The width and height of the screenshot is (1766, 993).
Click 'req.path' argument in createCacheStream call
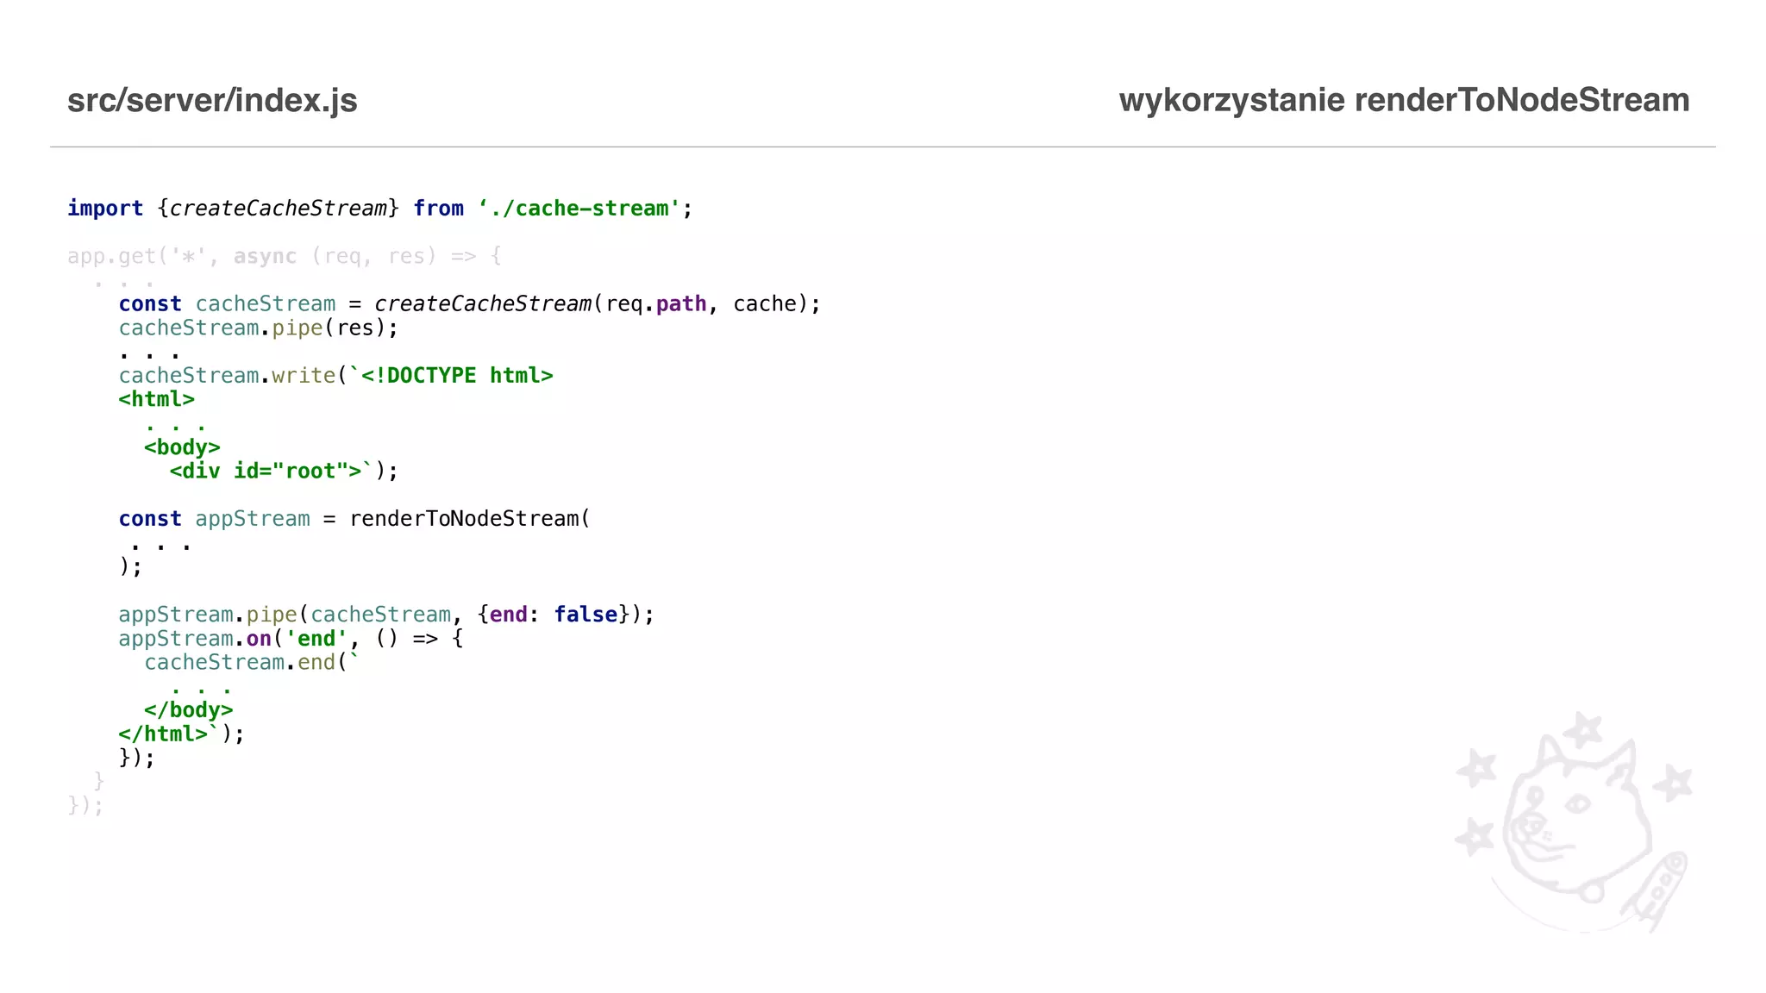655,304
